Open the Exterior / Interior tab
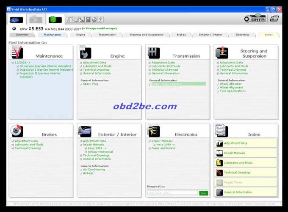Image resolution: width=288 pixels, height=212 pixels. click(211, 35)
